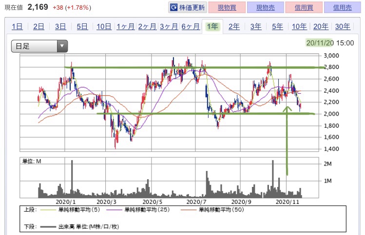Switch chart to 2ヶ月 range
The image size is (365, 235).
click(147, 27)
